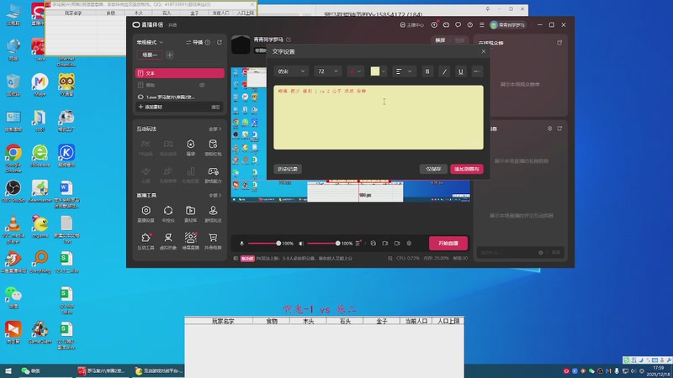The height and width of the screenshot is (378, 673).
Task: Click 清空 to clear sources
Action: pos(215,108)
